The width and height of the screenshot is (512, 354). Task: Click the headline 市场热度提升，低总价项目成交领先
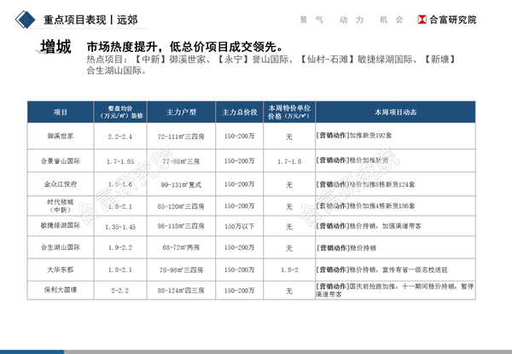(x=185, y=47)
